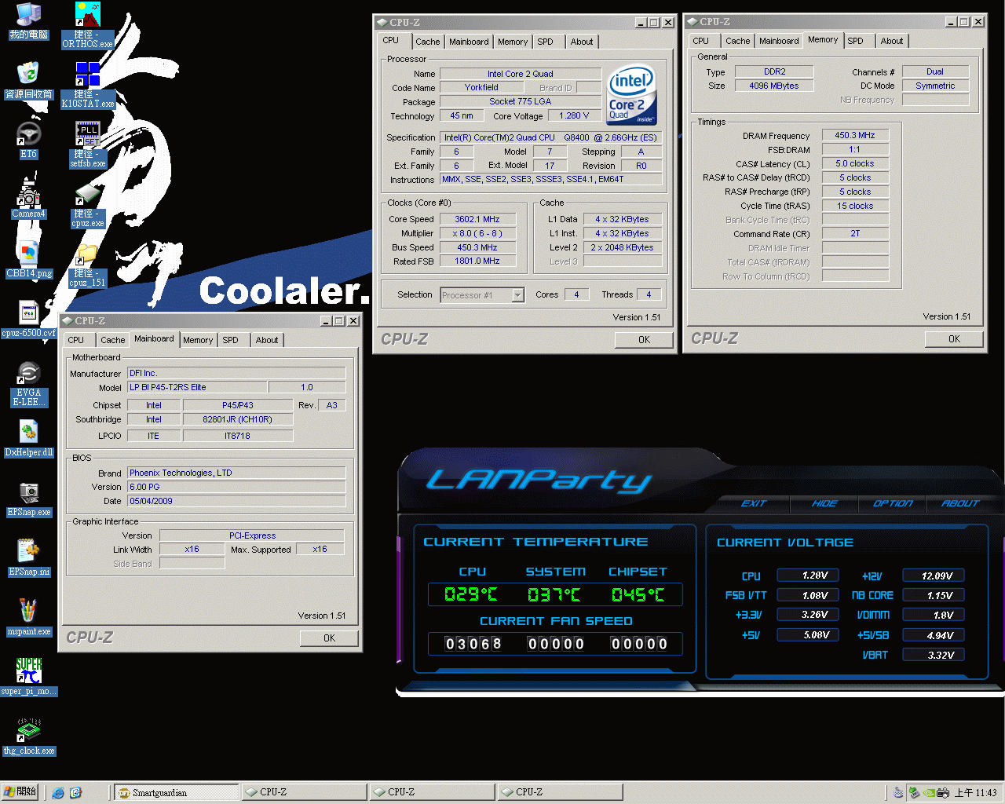Click the fan speed readout 03068
Image resolution: width=1005 pixels, height=804 pixels.
pos(473,644)
